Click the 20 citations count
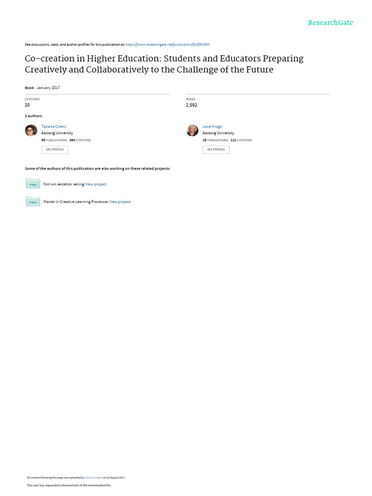 click(x=27, y=105)
